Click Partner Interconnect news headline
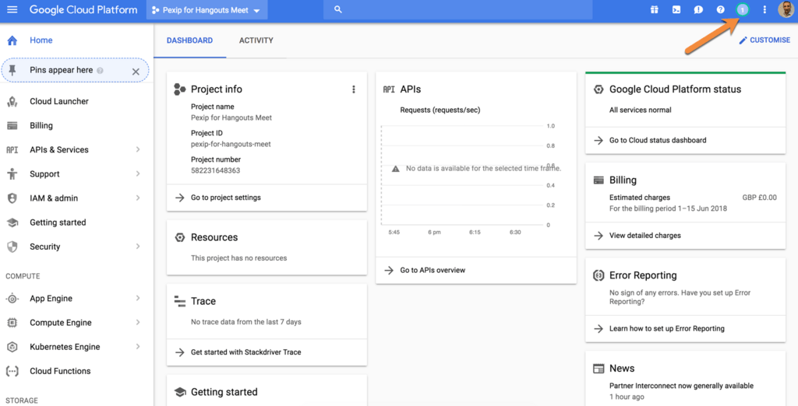 681,386
